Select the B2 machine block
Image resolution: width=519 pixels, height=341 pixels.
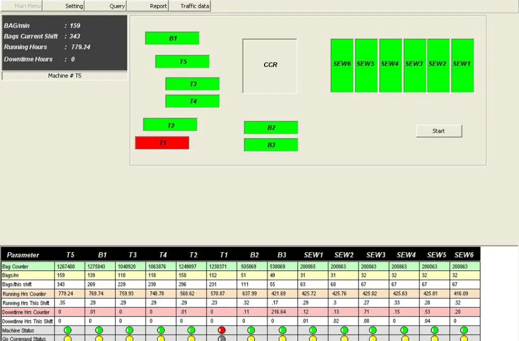coord(271,128)
